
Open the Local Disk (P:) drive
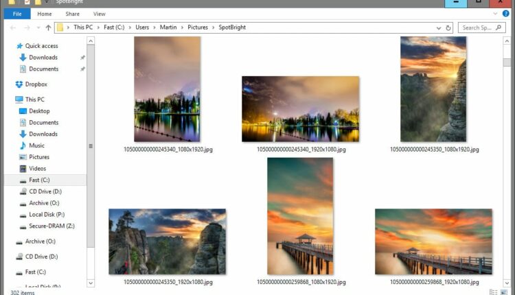click(47, 214)
